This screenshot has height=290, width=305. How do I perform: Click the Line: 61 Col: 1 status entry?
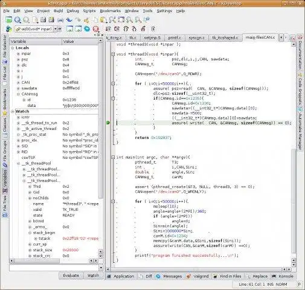[252, 284]
